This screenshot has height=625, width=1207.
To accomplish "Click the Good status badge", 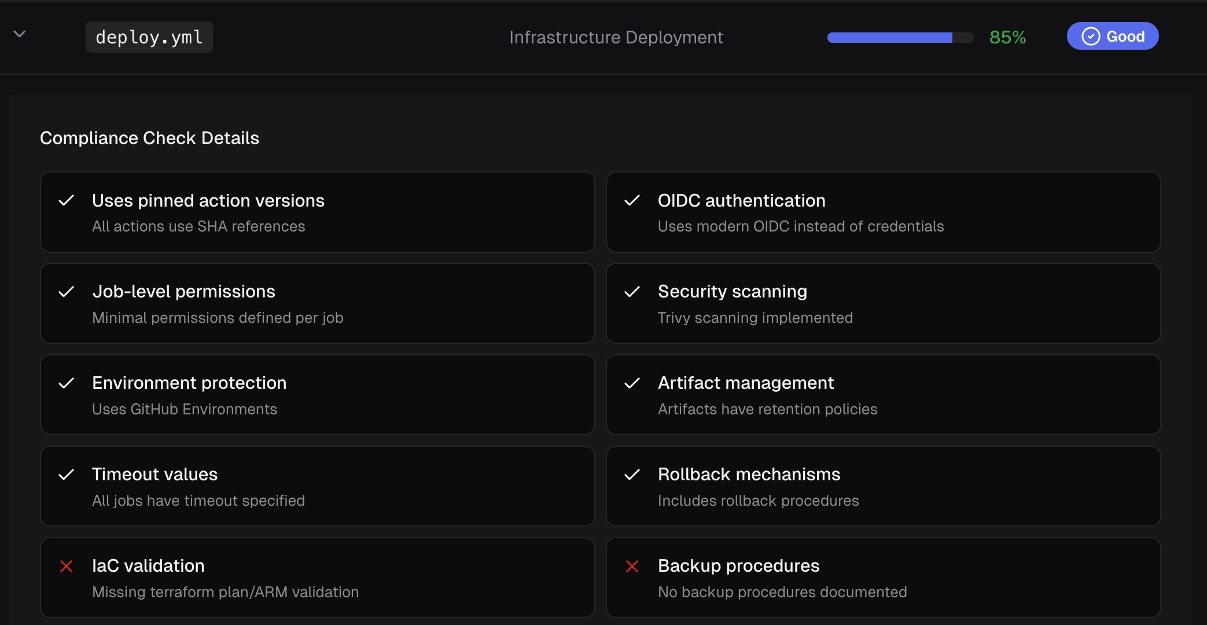I will (x=1112, y=36).
